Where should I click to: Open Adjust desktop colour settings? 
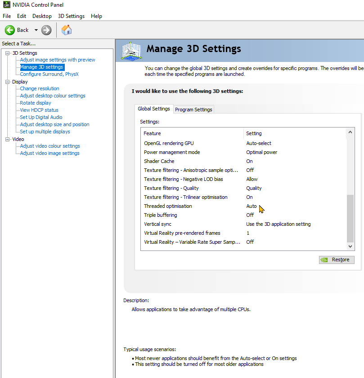tap(53, 96)
